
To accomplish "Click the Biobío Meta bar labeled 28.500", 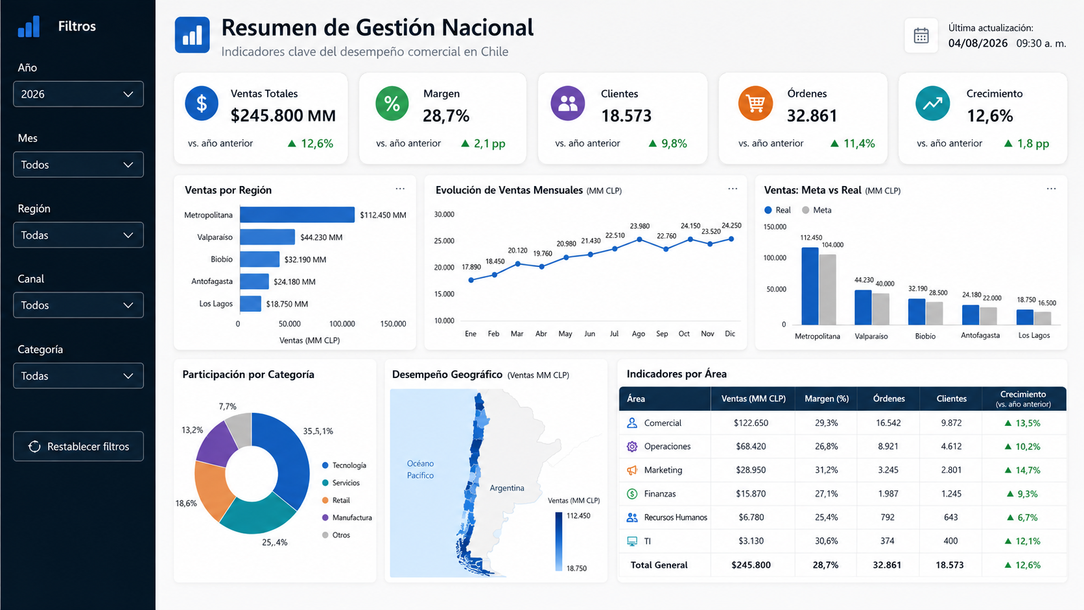I will pyautogui.click(x=934, y=314).
